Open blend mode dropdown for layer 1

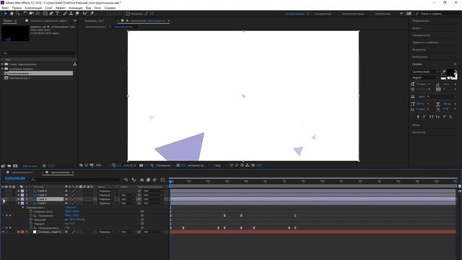(x=106, y=191)
